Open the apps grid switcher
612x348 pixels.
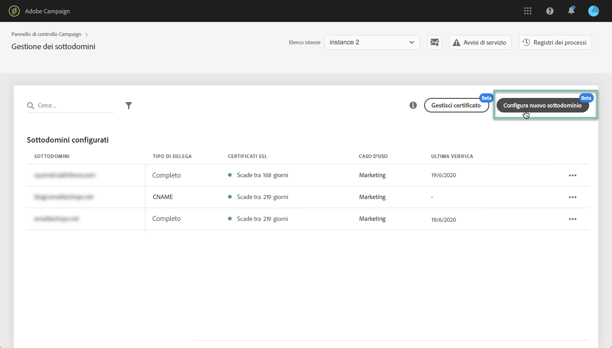click(x=528, y=11)
